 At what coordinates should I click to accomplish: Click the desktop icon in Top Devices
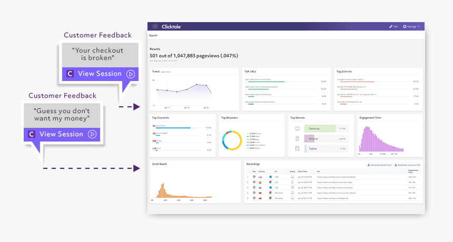[x=297, y=129]
